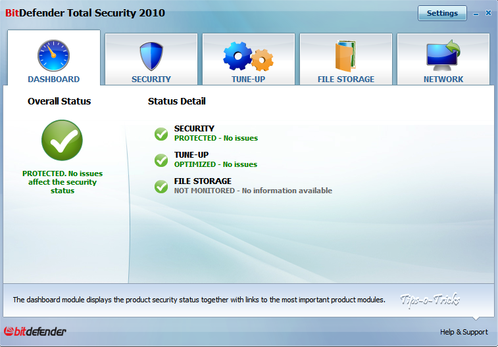
Task: Click the File Storage folder icon
Action: coord(345,56)
